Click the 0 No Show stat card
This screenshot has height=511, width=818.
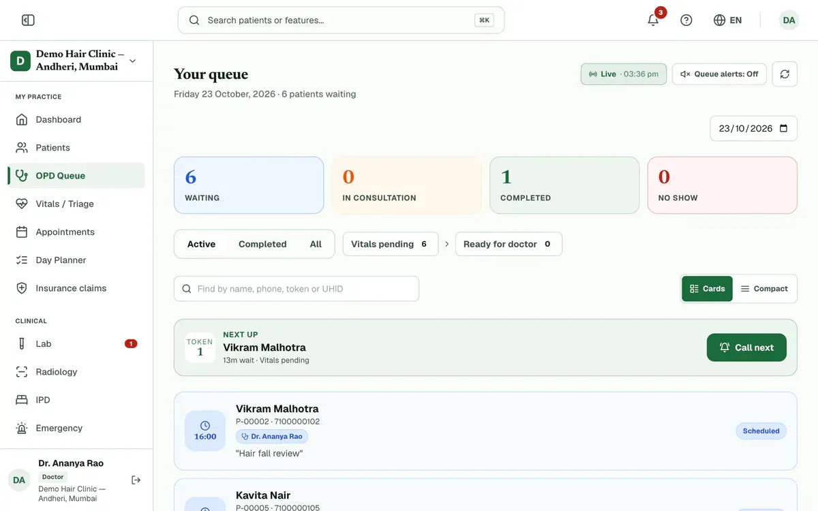pyautogui.click(x=723, y=185)
